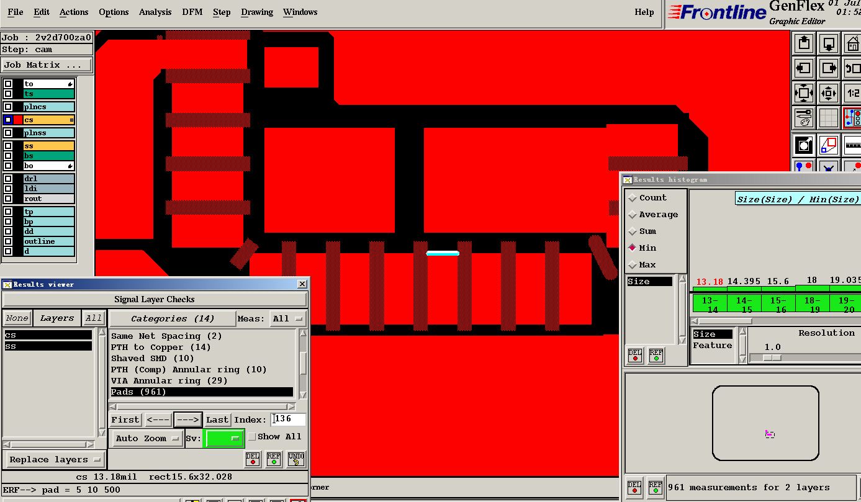Open the Auto Zoom dropdown
Screen dimensions: 861x502
coord(147,438)
